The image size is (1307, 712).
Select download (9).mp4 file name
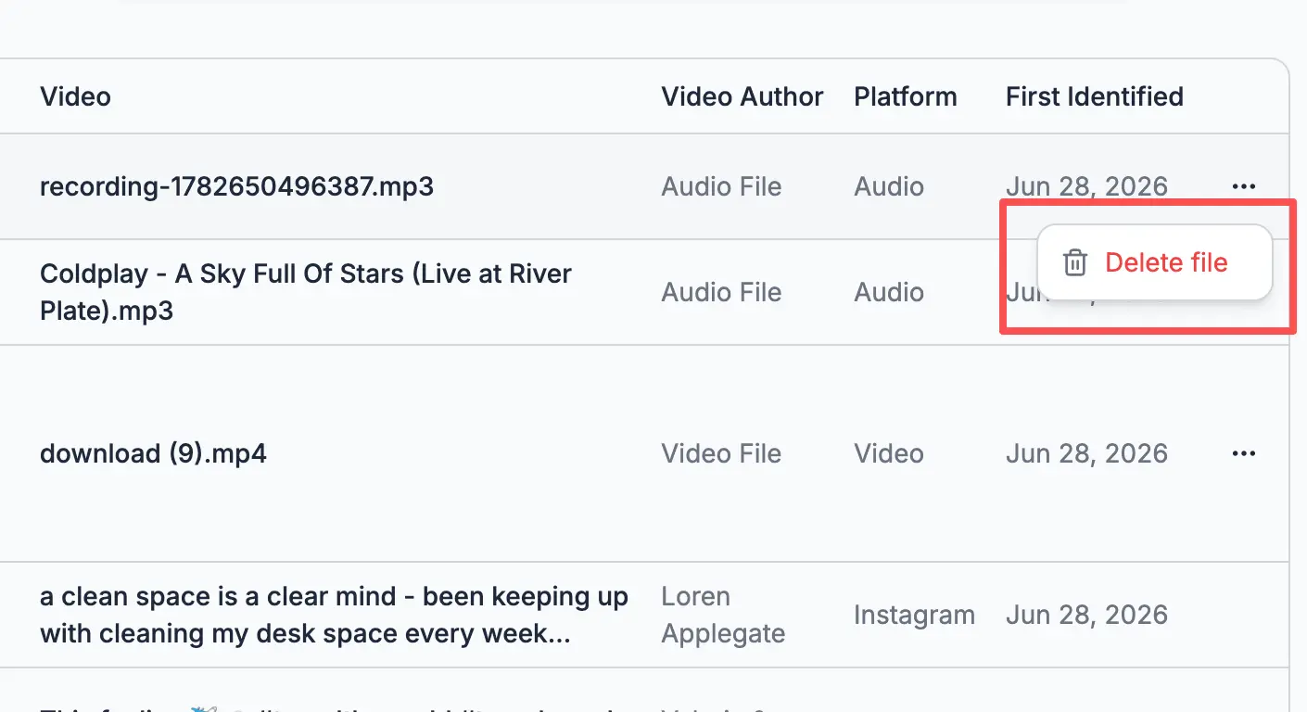coord(153,453)
